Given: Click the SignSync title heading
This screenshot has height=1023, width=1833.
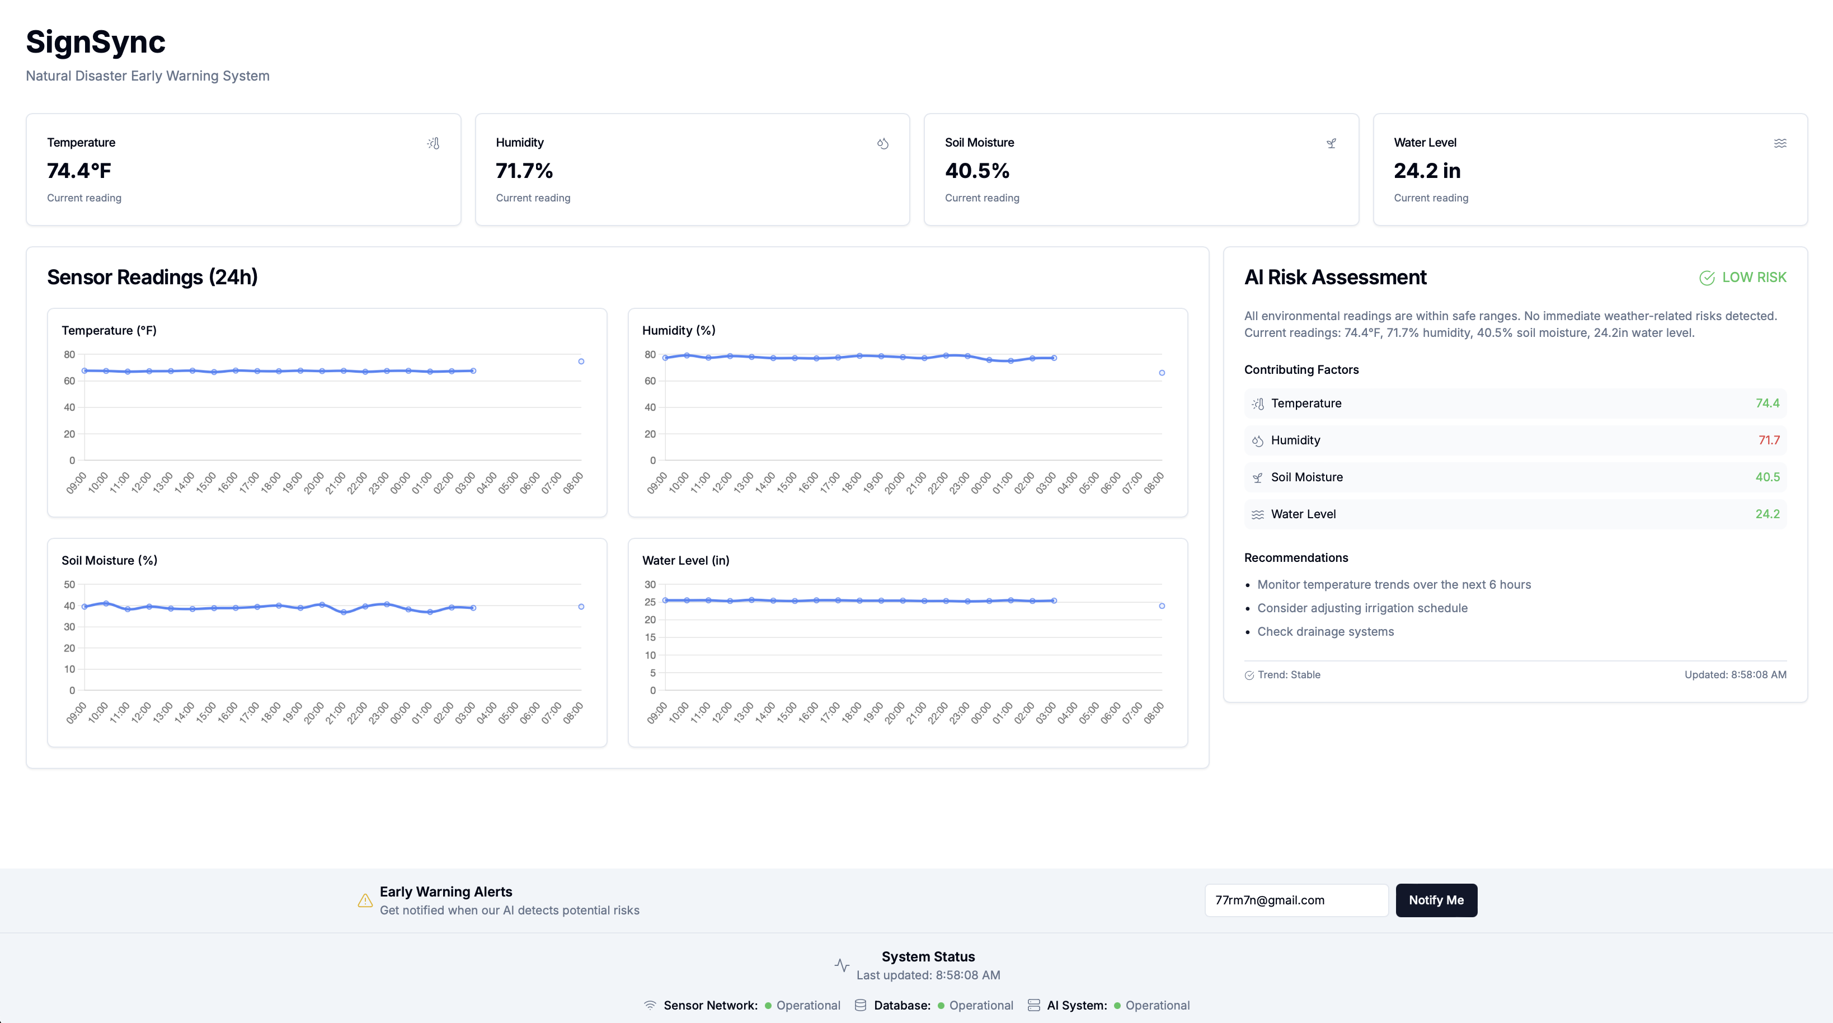Looking at the screenshot, I should tap(95, 42).
